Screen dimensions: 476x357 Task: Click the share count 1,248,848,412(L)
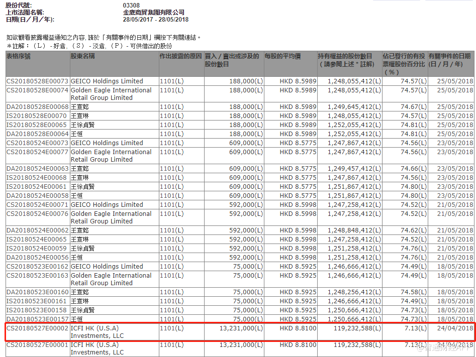(x=354, y=230)
